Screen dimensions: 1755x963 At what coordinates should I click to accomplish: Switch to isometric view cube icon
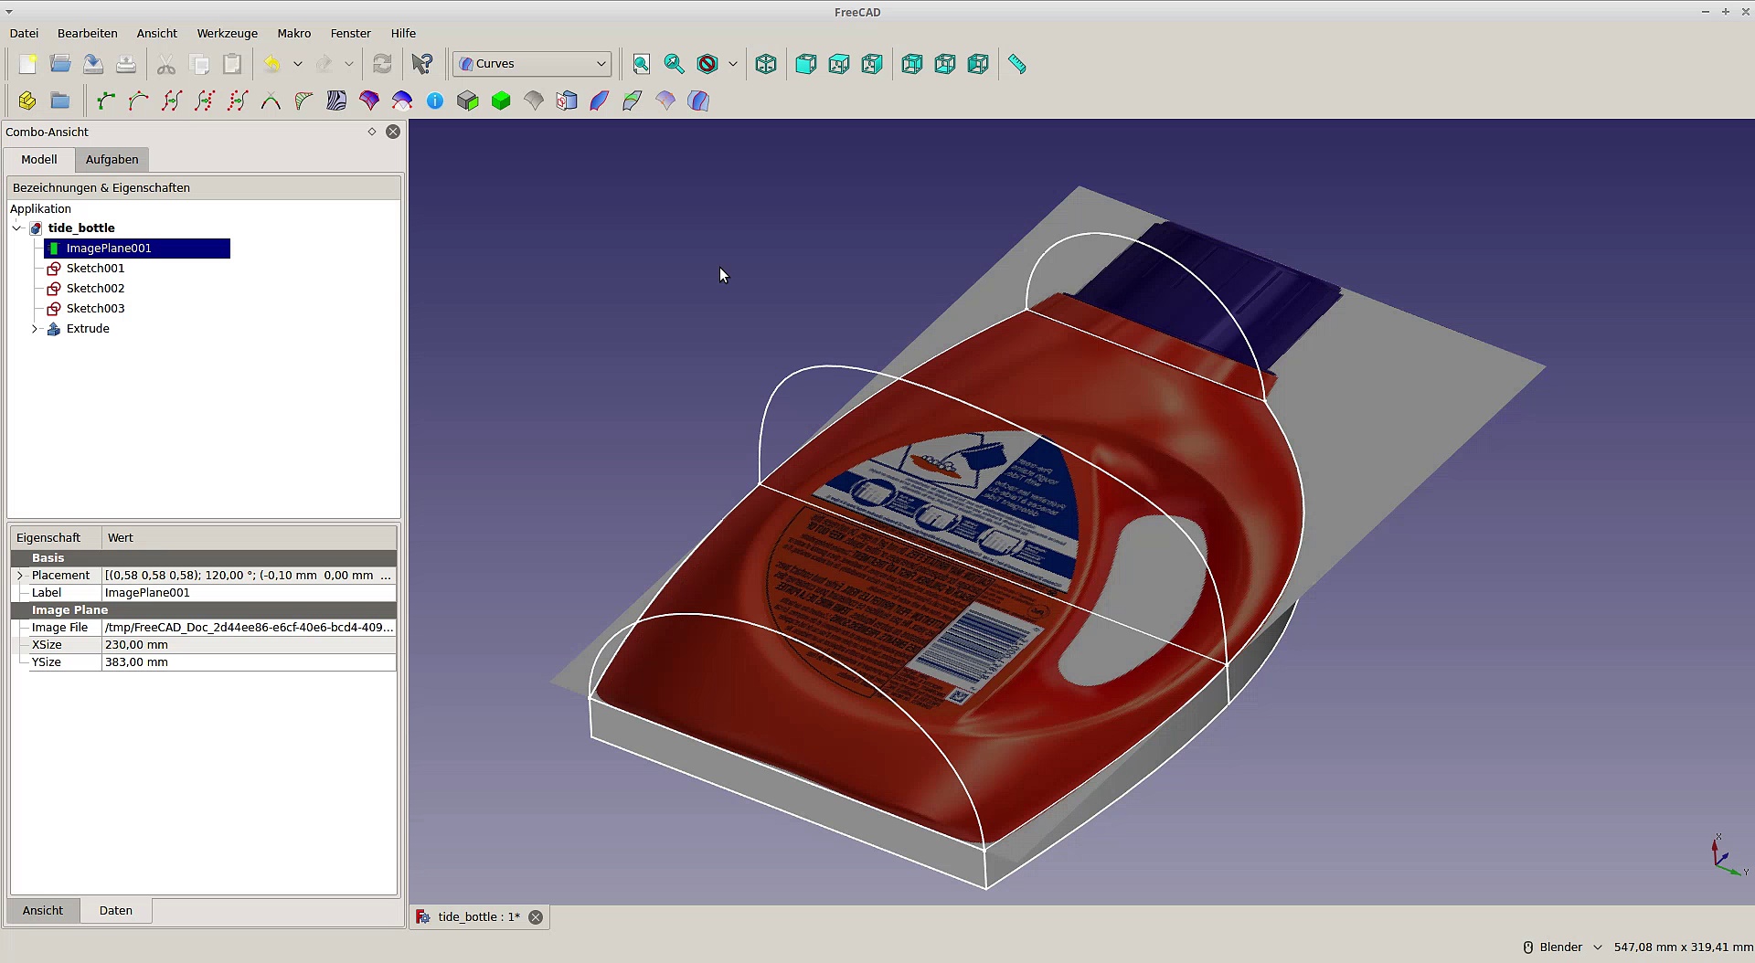click(x=766, y=64)
